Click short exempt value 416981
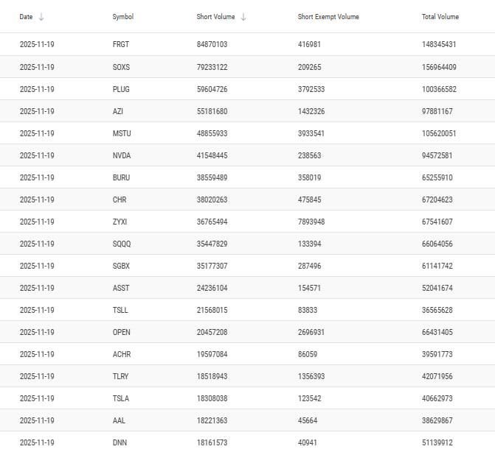This screenshot has height=452, width=495. point(309,44)
